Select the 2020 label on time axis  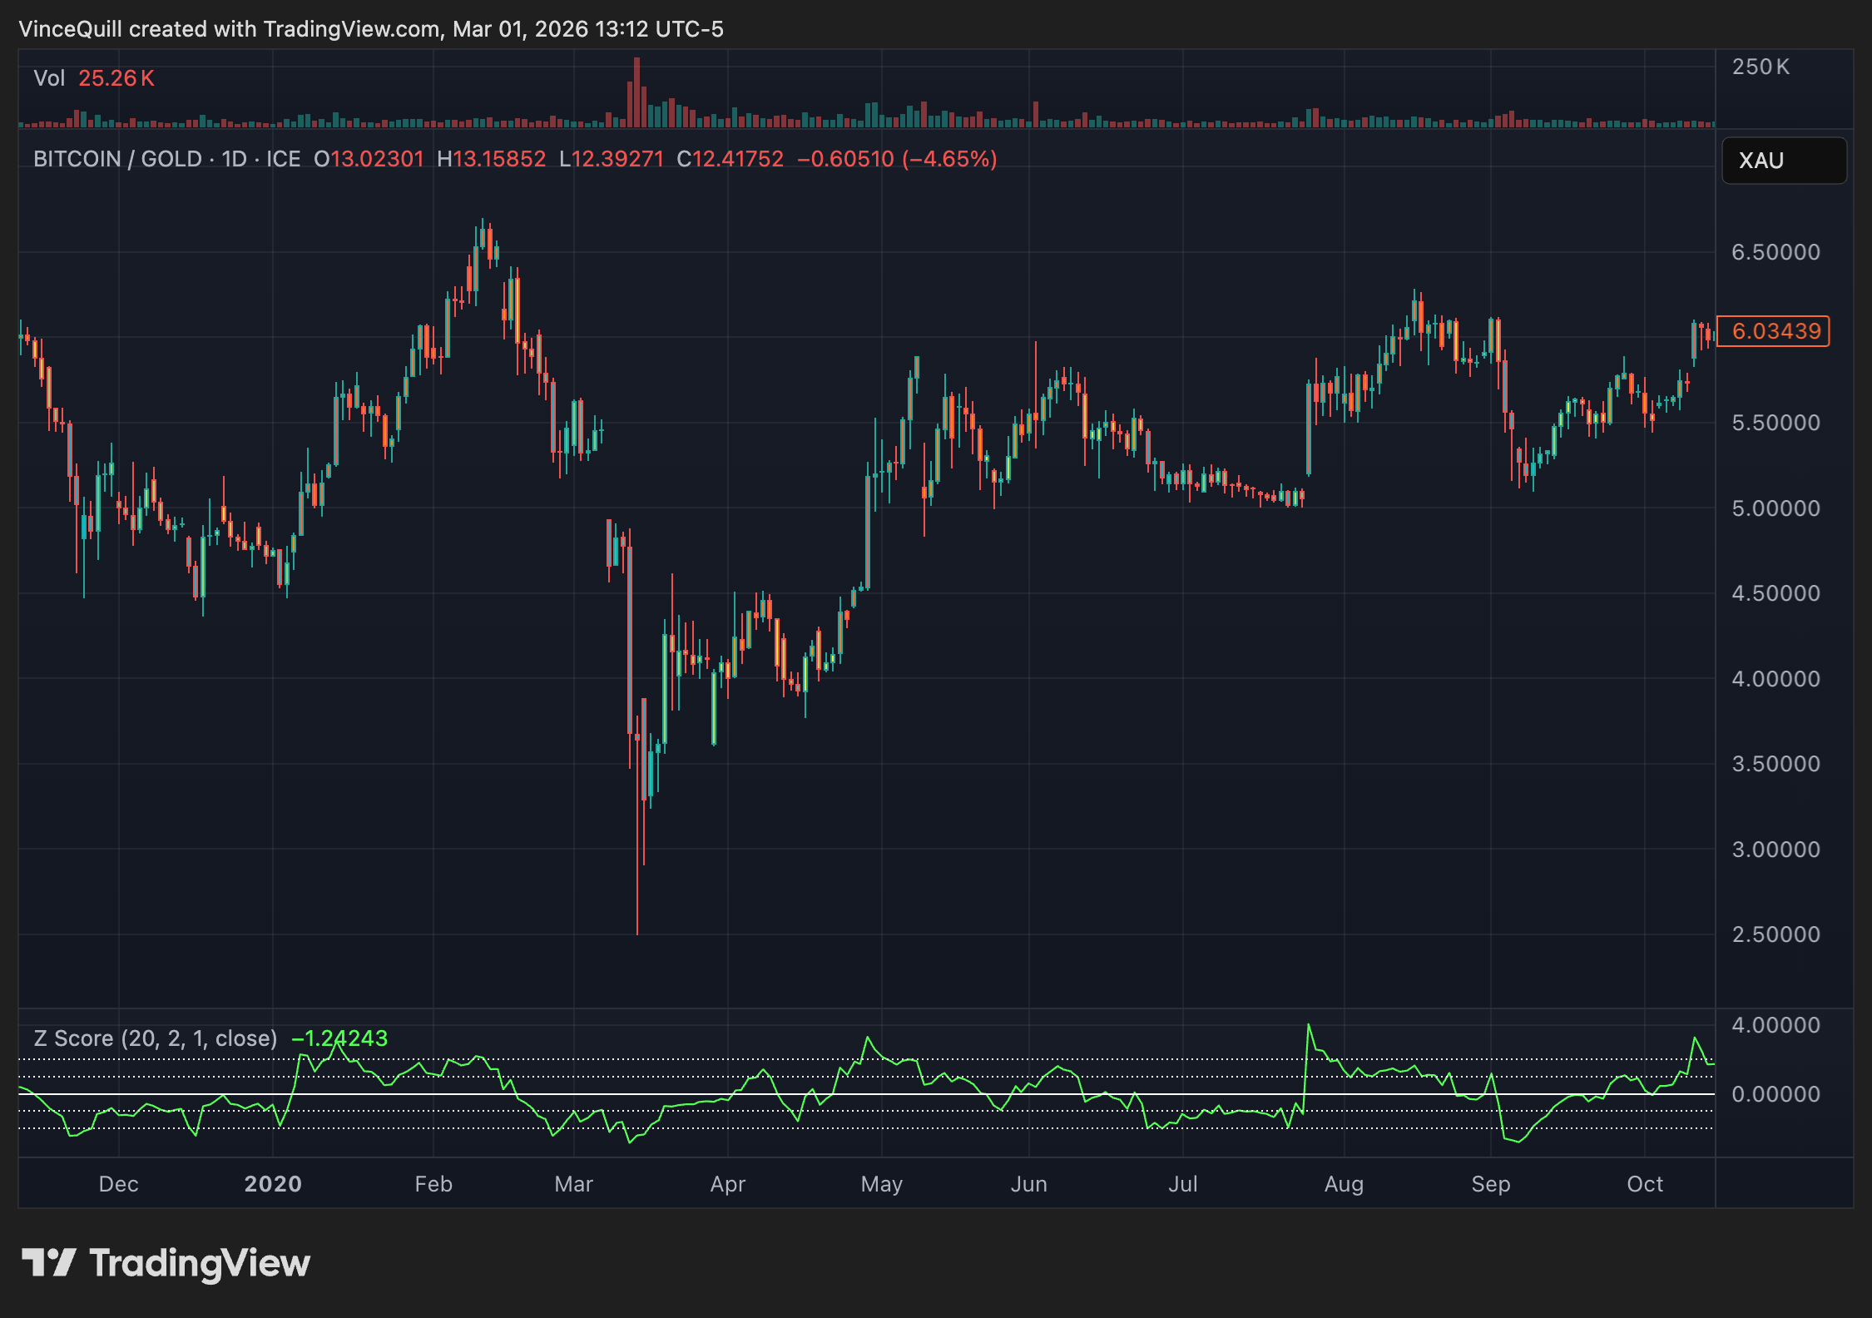pos(274,1183)
